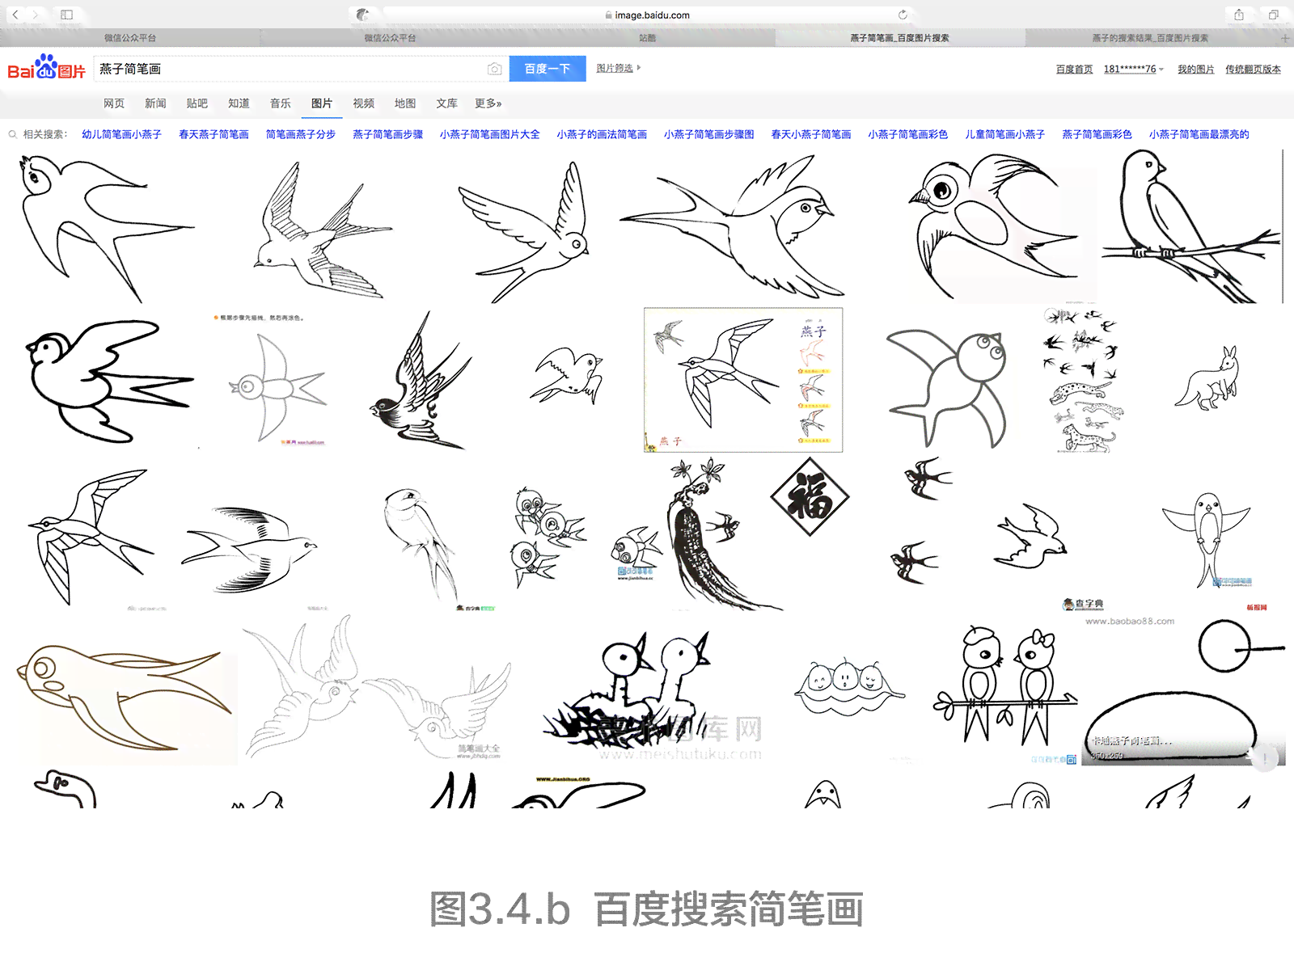This screenshot has width=1294, height=970.
Task: Go to the 地图 category
Action: click(405, 103)
